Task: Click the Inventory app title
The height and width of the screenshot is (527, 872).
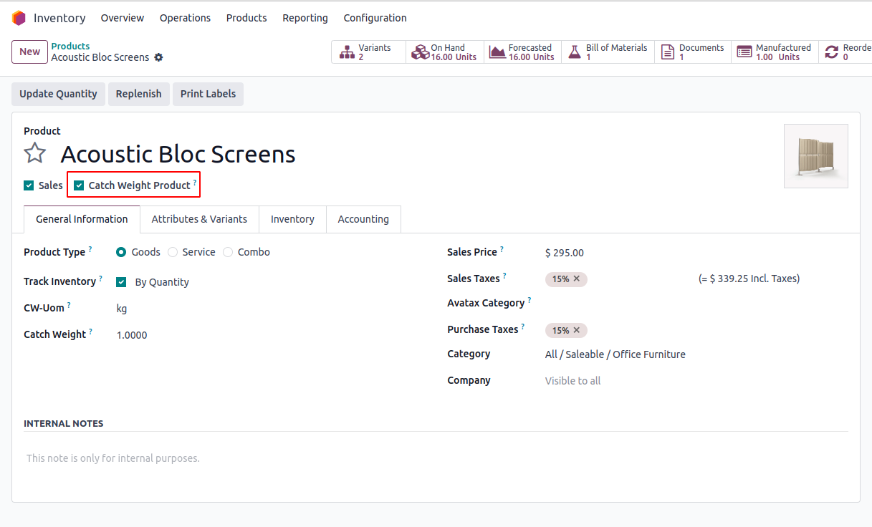Action: [59, 18]
